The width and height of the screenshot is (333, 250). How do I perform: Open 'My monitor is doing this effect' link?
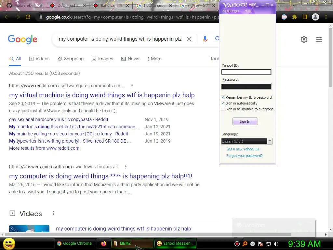(74, 127)
